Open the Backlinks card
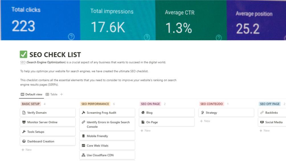 click(x=272, y=113)
